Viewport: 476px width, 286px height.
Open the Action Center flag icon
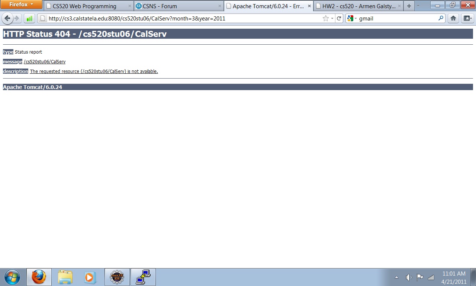click(x=420, y=277)
